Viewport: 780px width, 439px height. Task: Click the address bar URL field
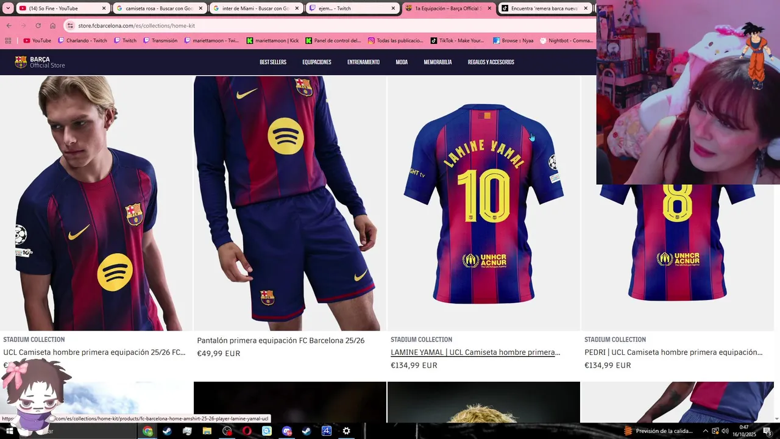point(329,26)
